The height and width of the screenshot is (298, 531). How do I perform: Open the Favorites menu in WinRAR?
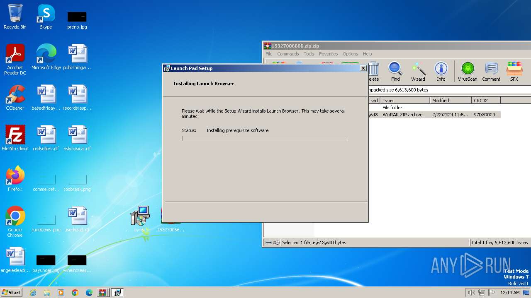tap(328, 54)
